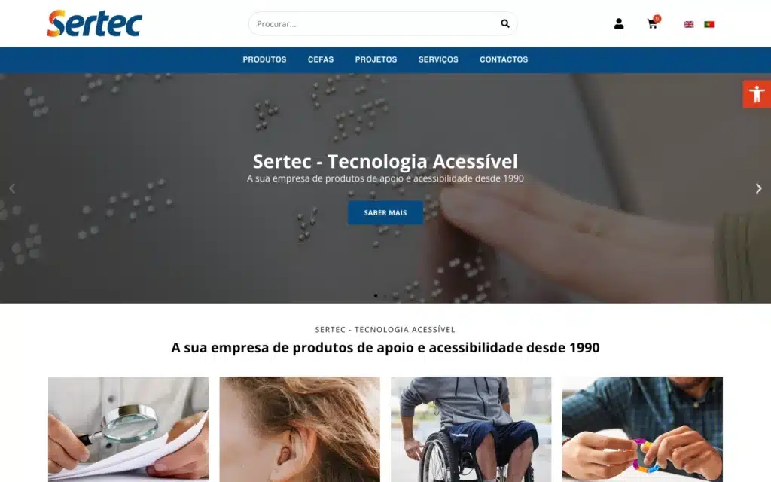The width and height of the screenshot is (771, 482).
Task: Switch language with Portugal flag icon
Action: pos(709,24)
